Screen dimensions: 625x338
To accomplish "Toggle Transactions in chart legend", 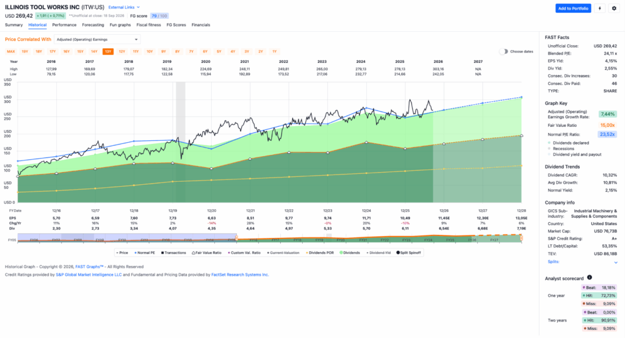I will (x=173, y=253).
